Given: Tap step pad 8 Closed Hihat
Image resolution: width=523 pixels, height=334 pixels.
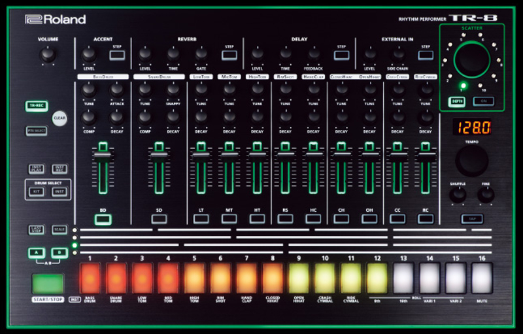Looking at the screenshot, I should (x=273, y=278).
